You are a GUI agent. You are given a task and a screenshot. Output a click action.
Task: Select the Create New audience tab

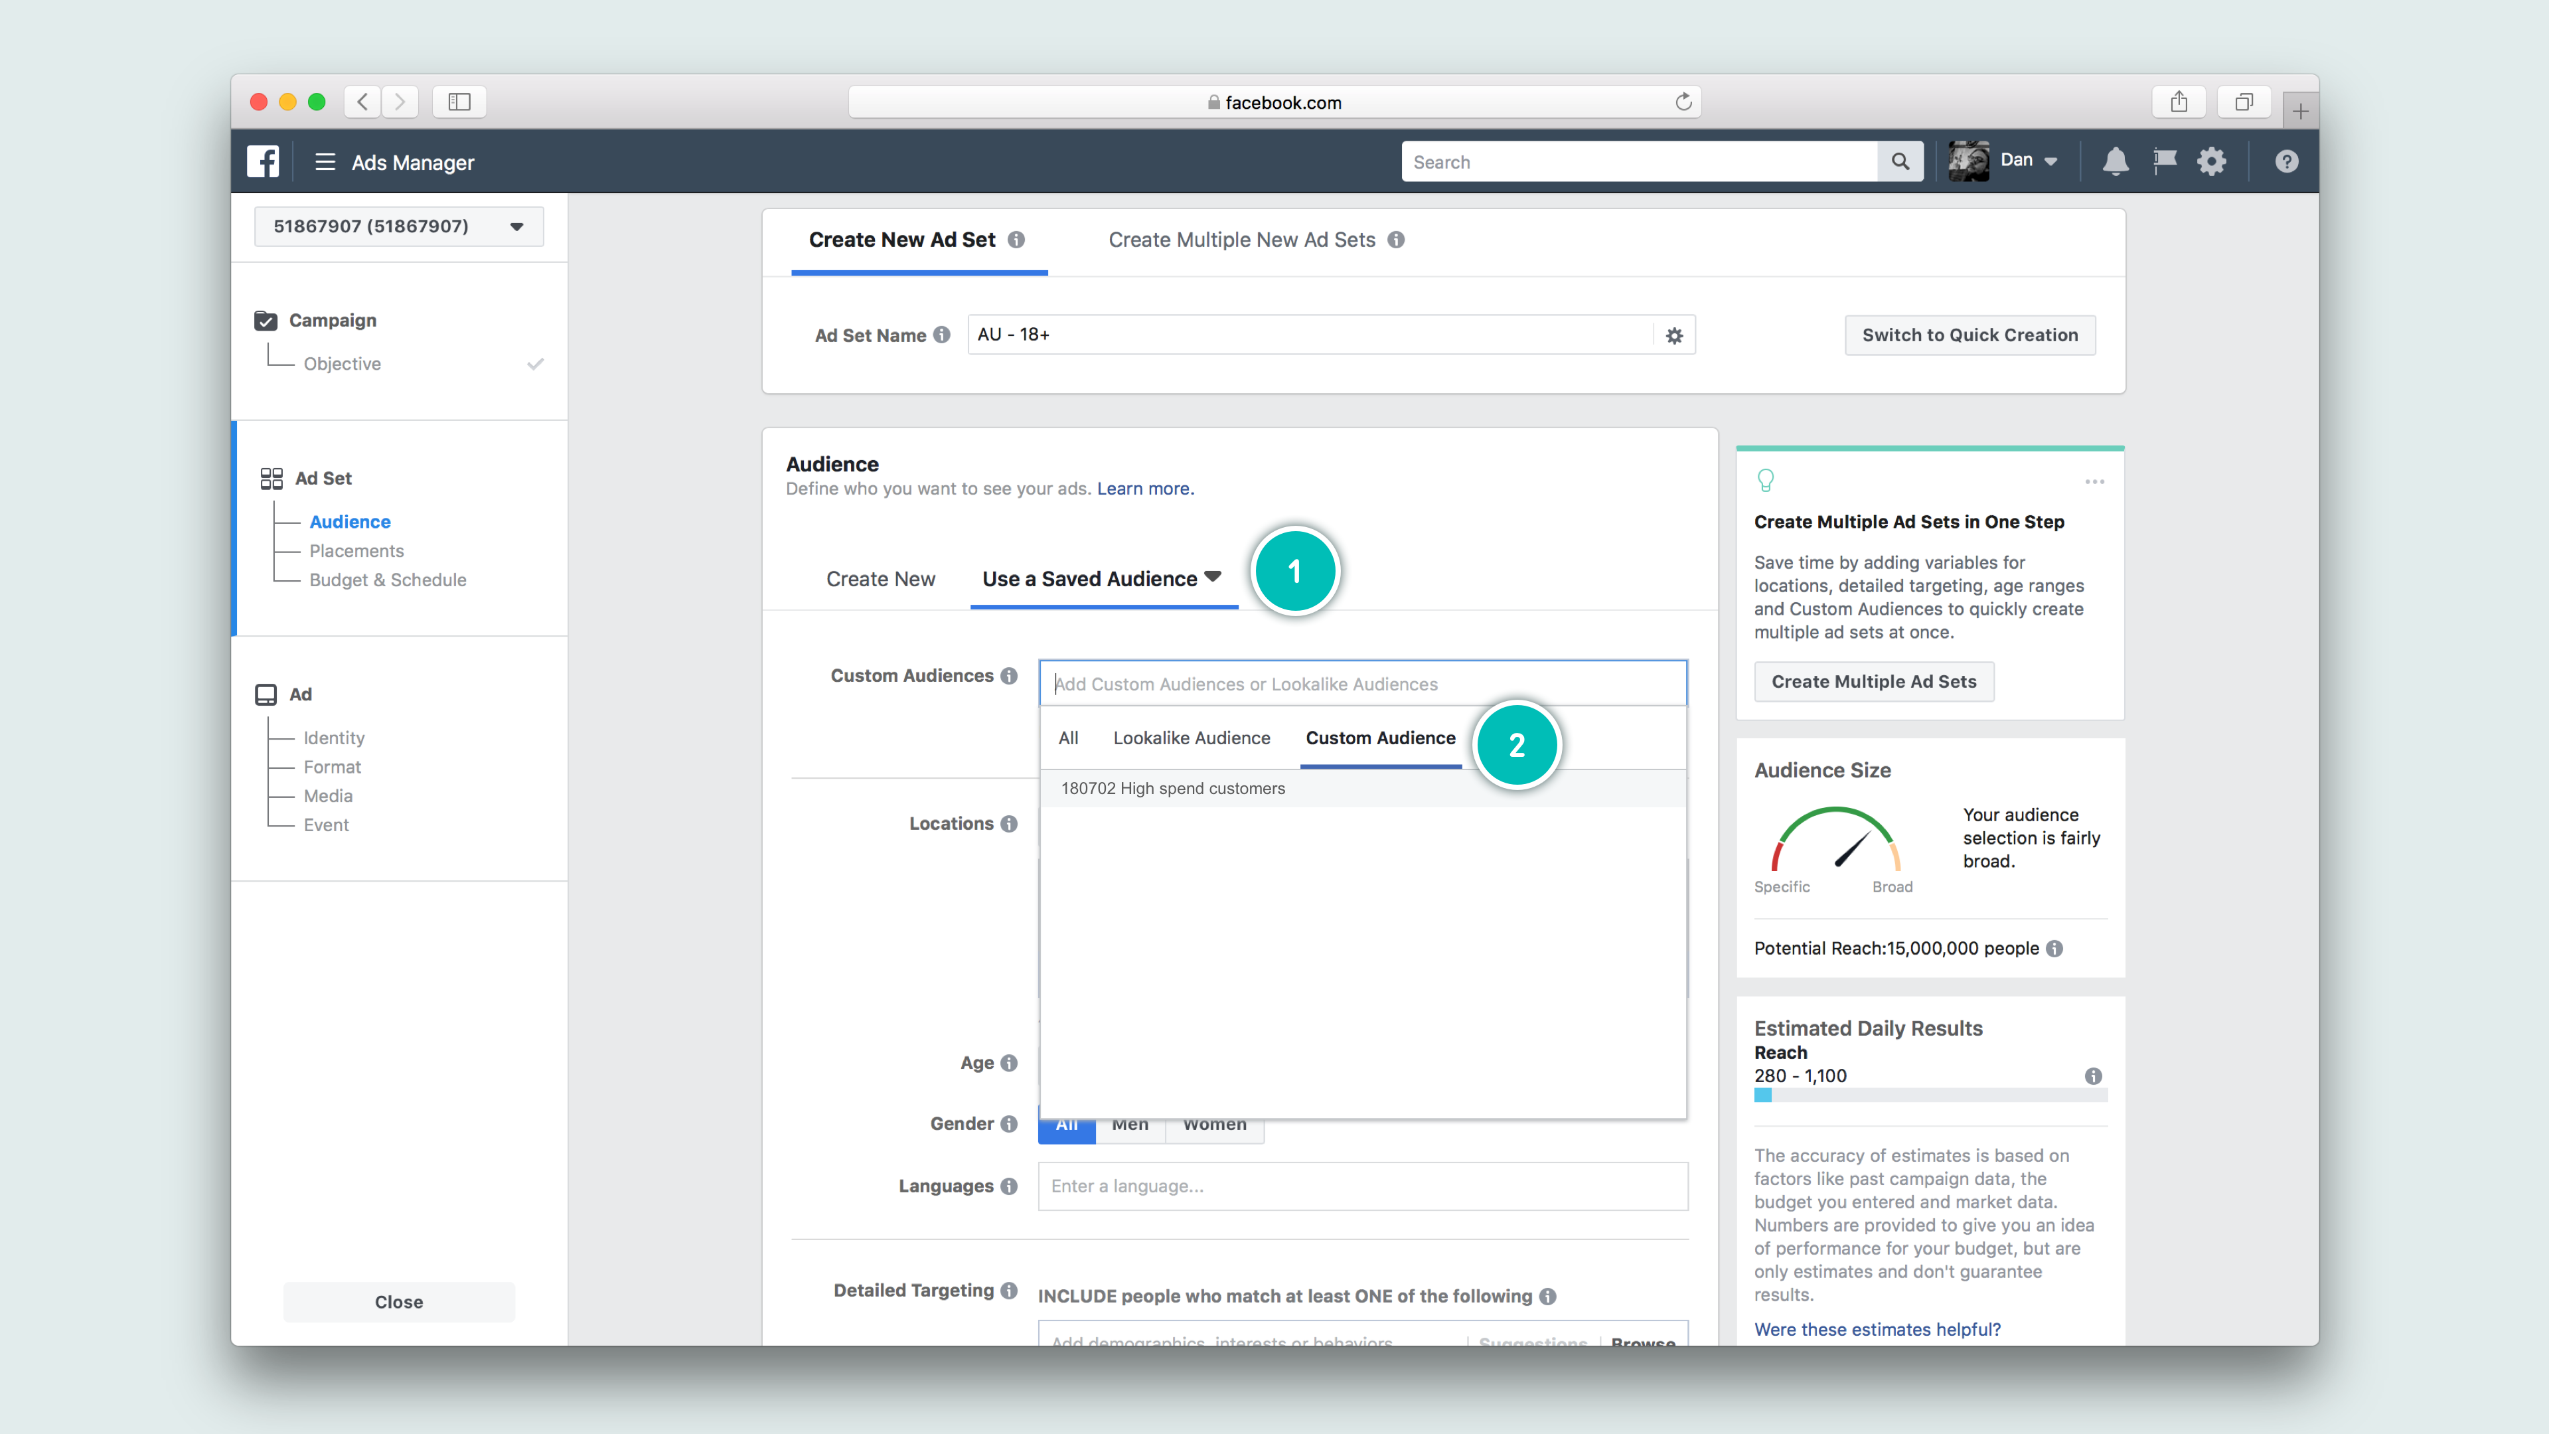[x=881, y=579]
